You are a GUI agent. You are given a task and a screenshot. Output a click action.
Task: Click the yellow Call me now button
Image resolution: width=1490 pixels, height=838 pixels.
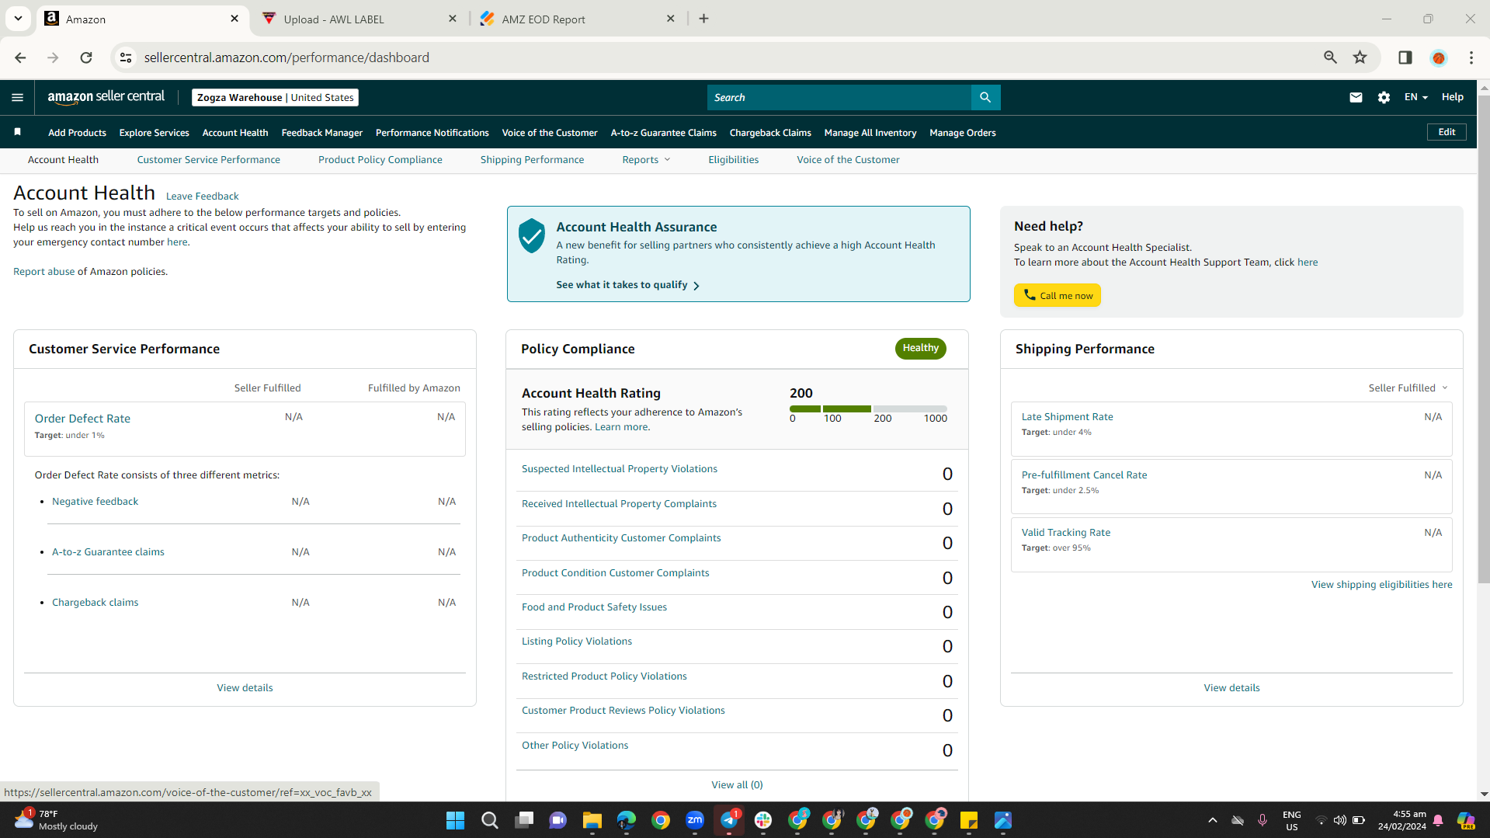(1057, 295)
